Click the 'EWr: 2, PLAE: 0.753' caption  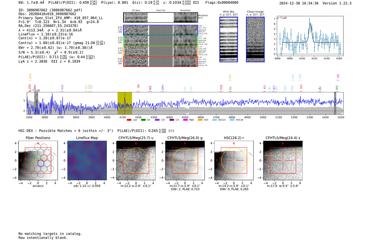(x=185, y=189)
